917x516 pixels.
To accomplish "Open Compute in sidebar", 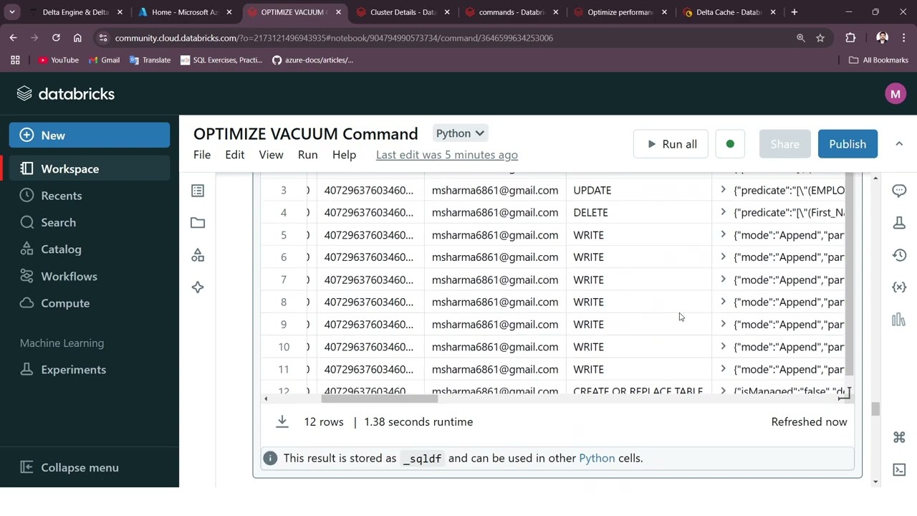I will click(x=90, y=303).
